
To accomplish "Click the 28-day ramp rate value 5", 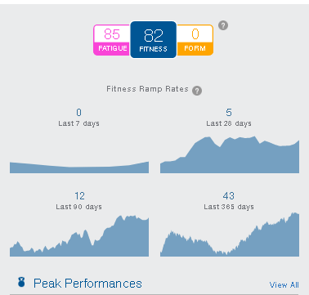I will click(229, 113).
